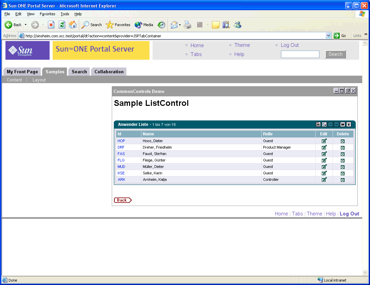Viewport: 370px width, 285px height.
Task: Edit the Fleige, Günter row
Action: tap(324, 160)
